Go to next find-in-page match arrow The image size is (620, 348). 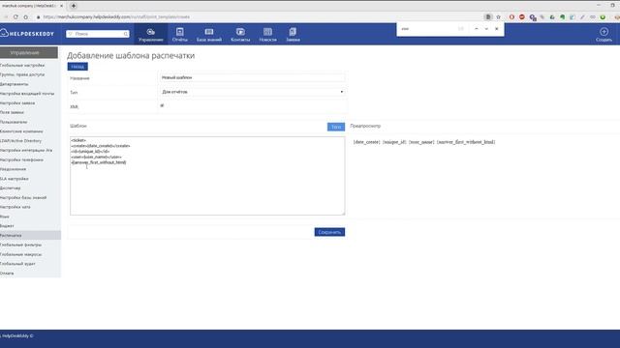pyautogui.click(x=486, y=29)
